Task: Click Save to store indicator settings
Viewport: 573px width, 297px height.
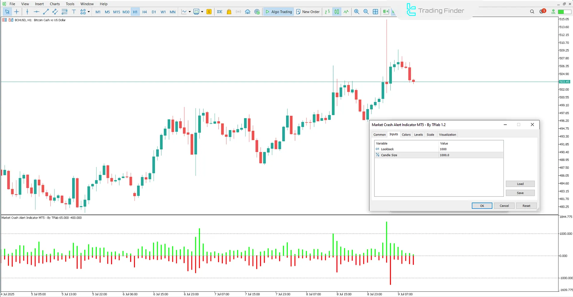Action: pyautogui.click(x=520, y=193)
